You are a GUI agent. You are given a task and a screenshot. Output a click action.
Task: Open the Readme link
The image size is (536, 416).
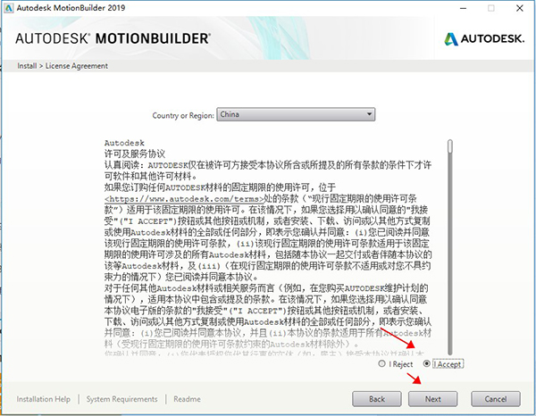point(187,399)
